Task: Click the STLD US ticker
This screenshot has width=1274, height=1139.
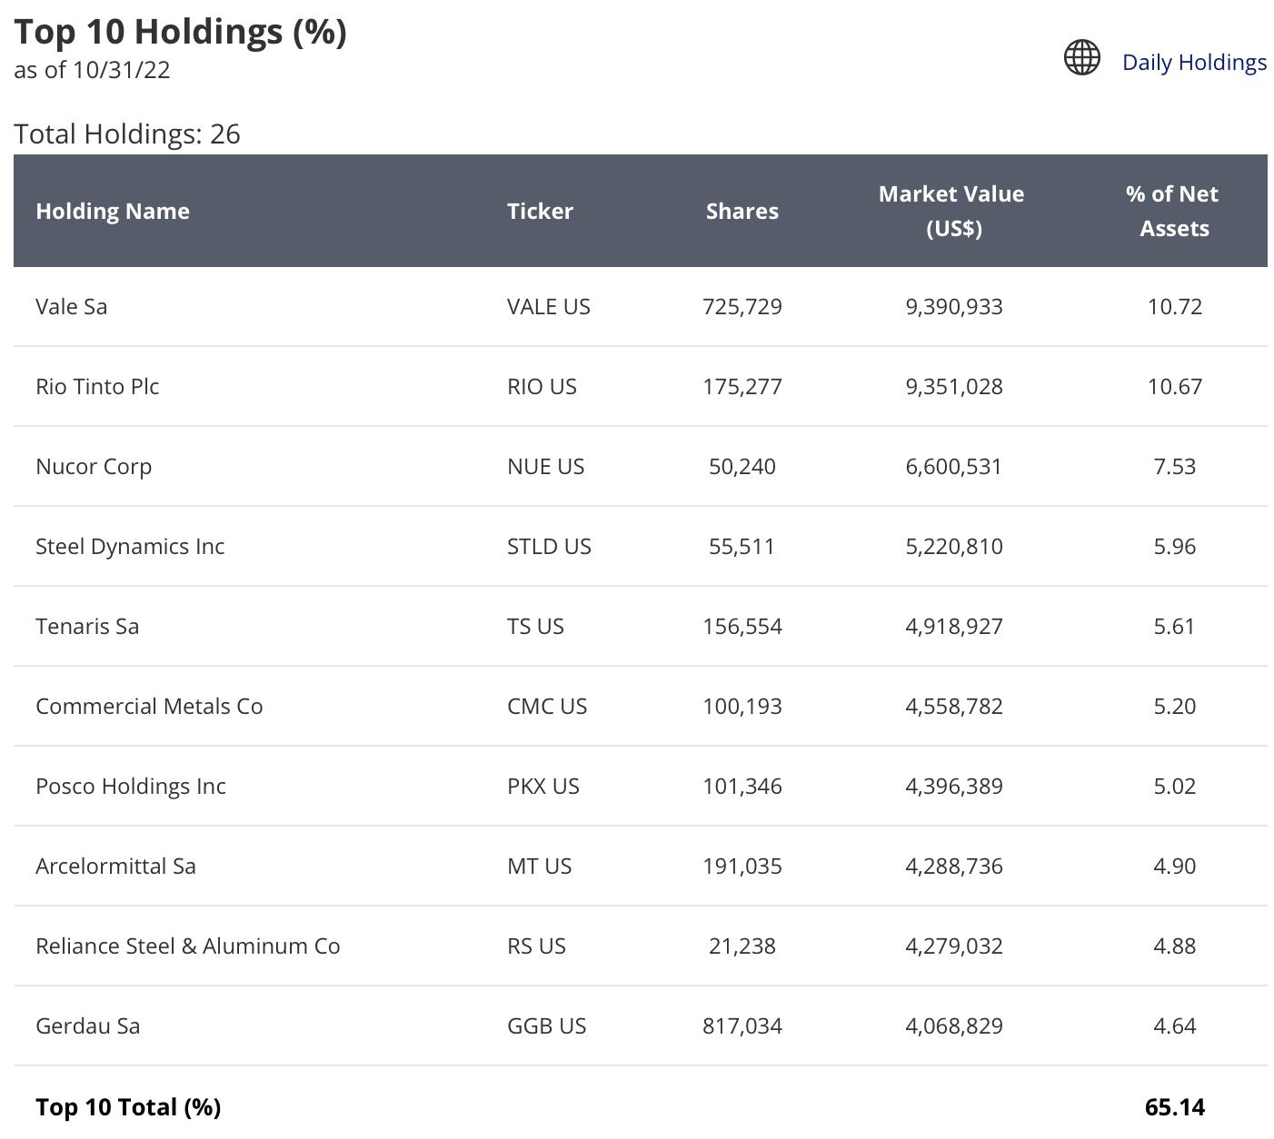Action: 549,546
